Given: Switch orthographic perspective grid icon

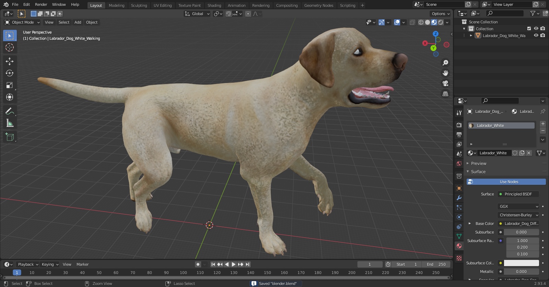Looking at the screenshot, I should point(445,94).
